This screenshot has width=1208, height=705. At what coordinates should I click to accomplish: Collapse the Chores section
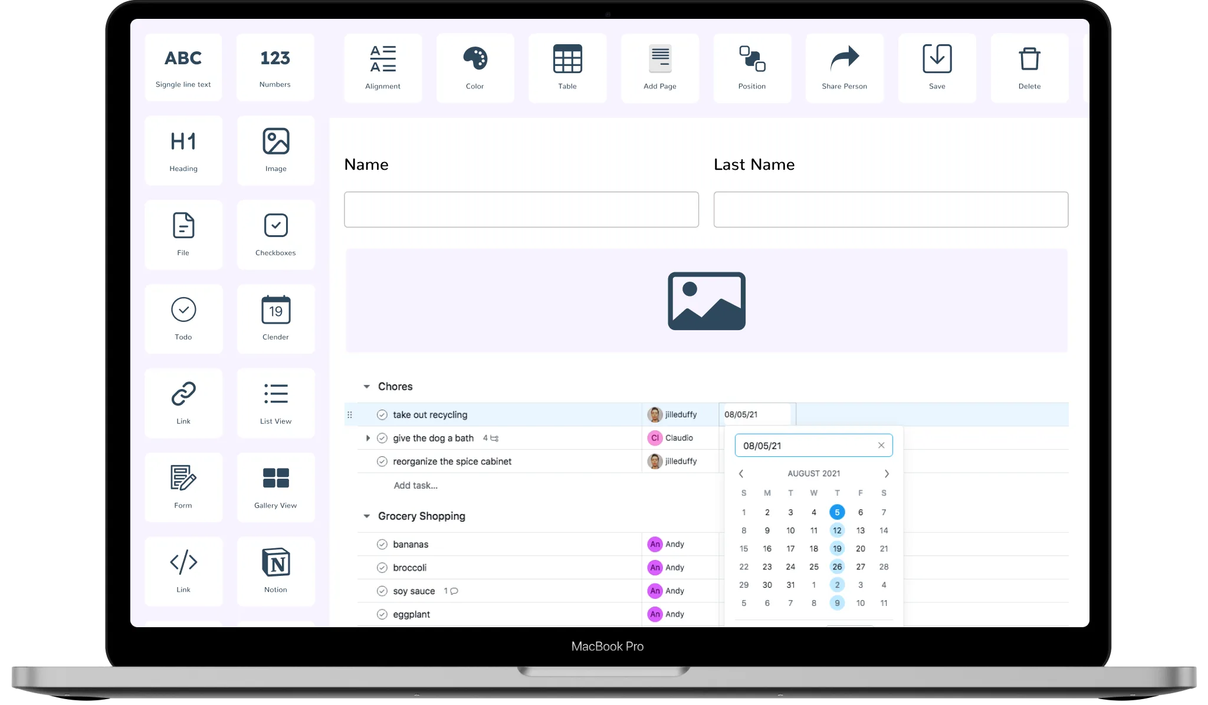pyautogui.click(x=366, y=387)
